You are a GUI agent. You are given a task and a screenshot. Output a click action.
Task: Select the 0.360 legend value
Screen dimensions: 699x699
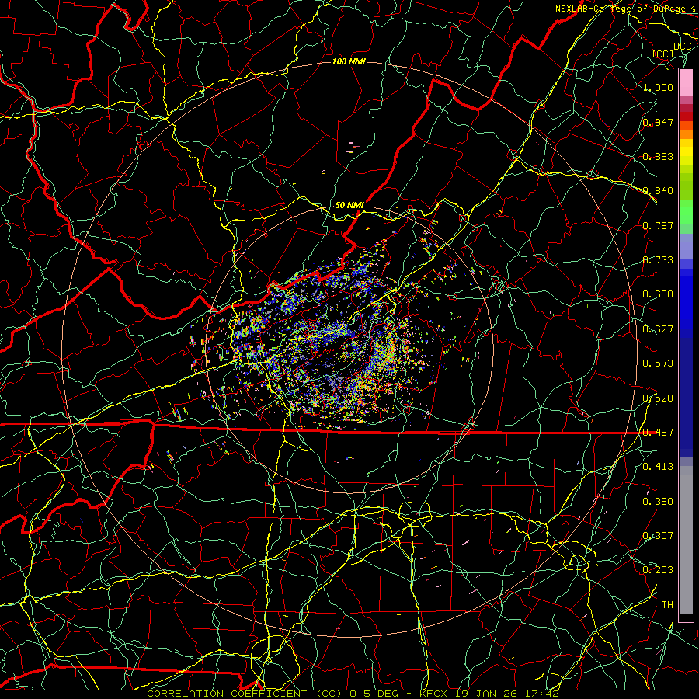pos(658,502)
